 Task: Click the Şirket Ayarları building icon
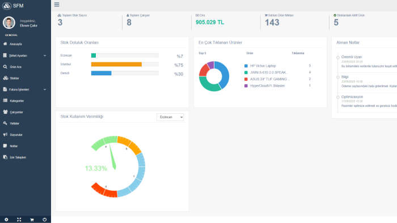pos(5,55)
